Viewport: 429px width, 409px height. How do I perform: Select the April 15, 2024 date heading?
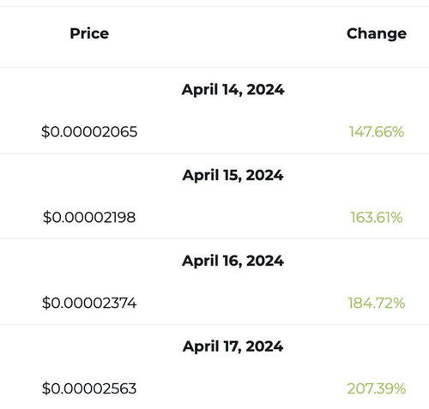point(233,175)
